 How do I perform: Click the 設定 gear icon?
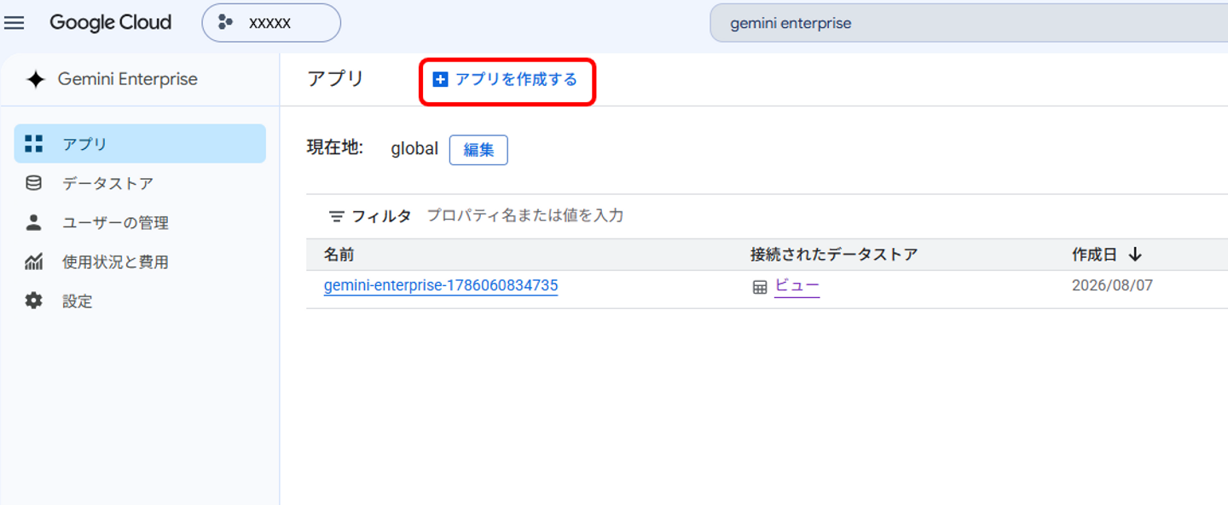pos(33,301)
